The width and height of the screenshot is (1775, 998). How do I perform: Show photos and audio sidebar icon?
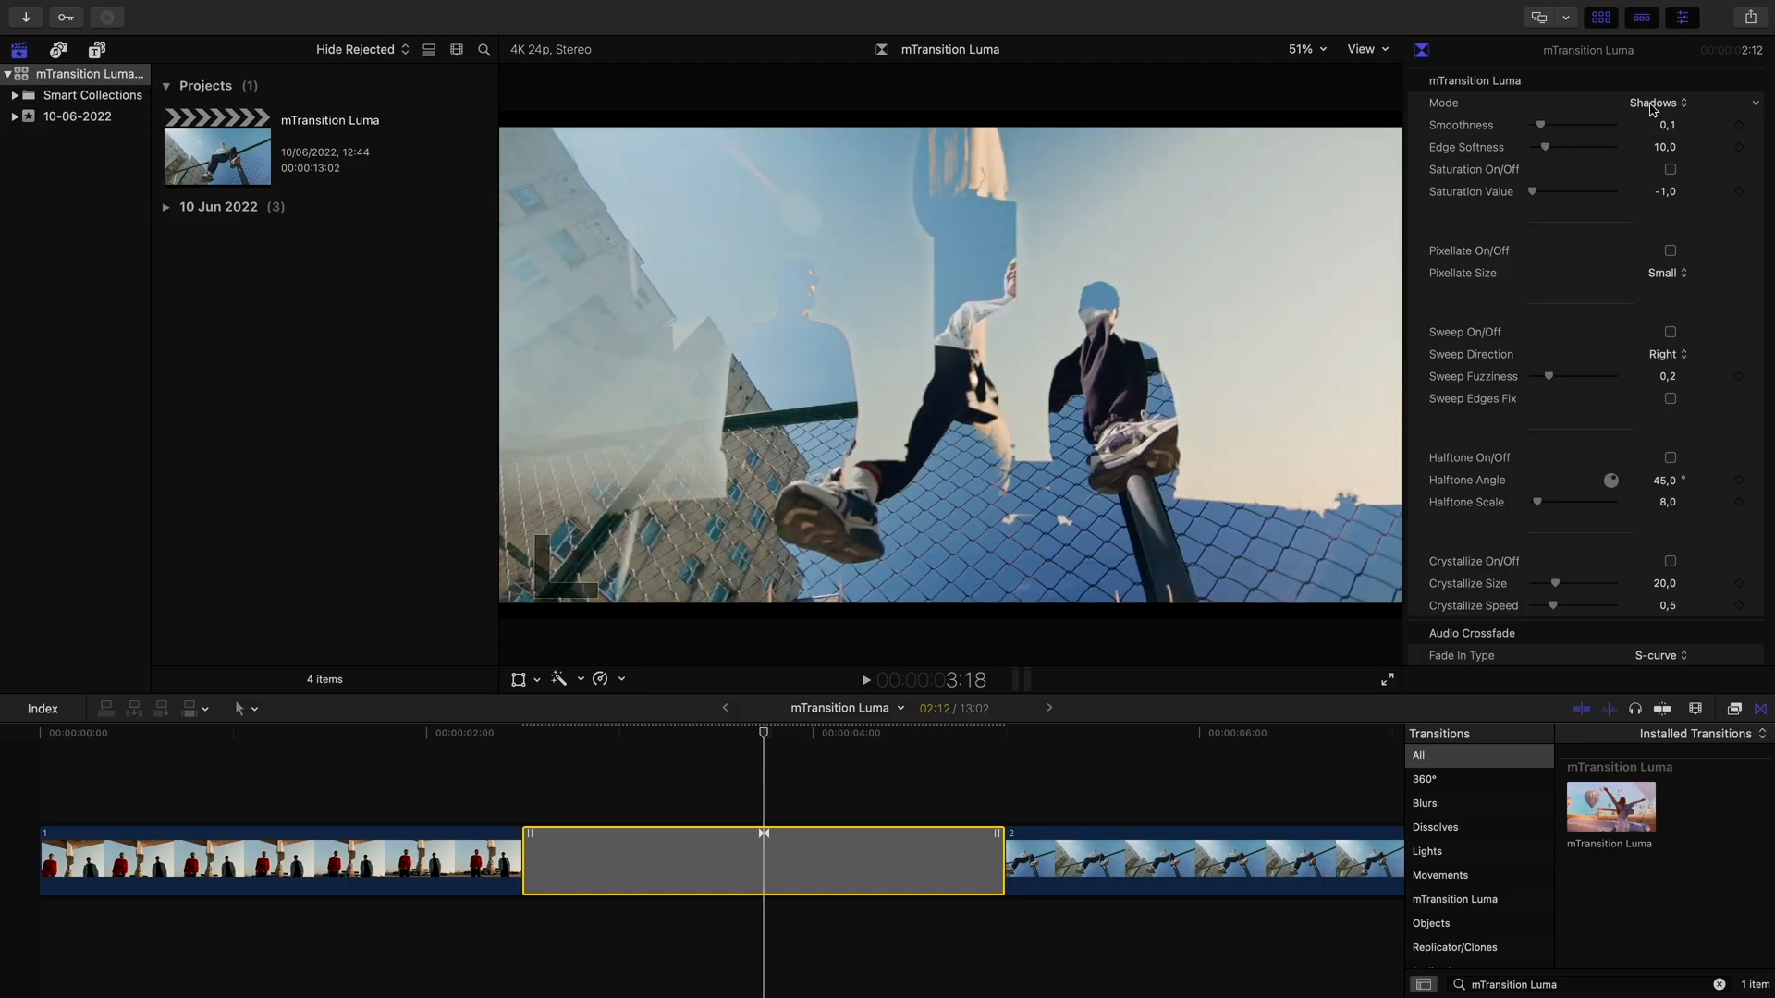58,50
